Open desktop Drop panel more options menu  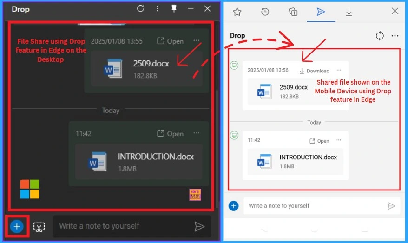coord(157,8)
